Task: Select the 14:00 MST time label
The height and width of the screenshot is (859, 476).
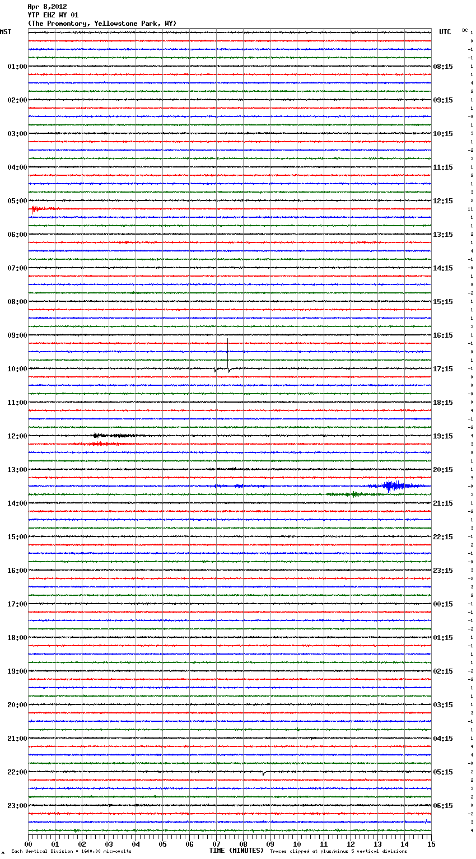Action: (17, 503)
